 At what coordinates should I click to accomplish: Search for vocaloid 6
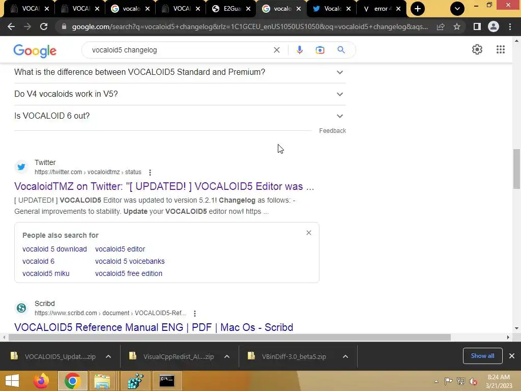click(38, 261)
